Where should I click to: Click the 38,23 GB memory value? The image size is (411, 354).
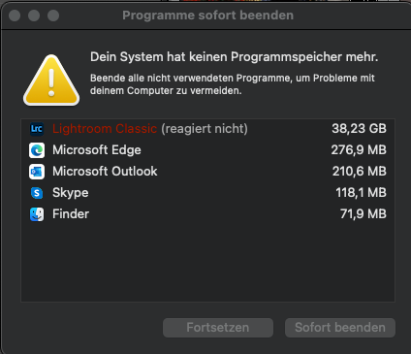coord(359,129)
